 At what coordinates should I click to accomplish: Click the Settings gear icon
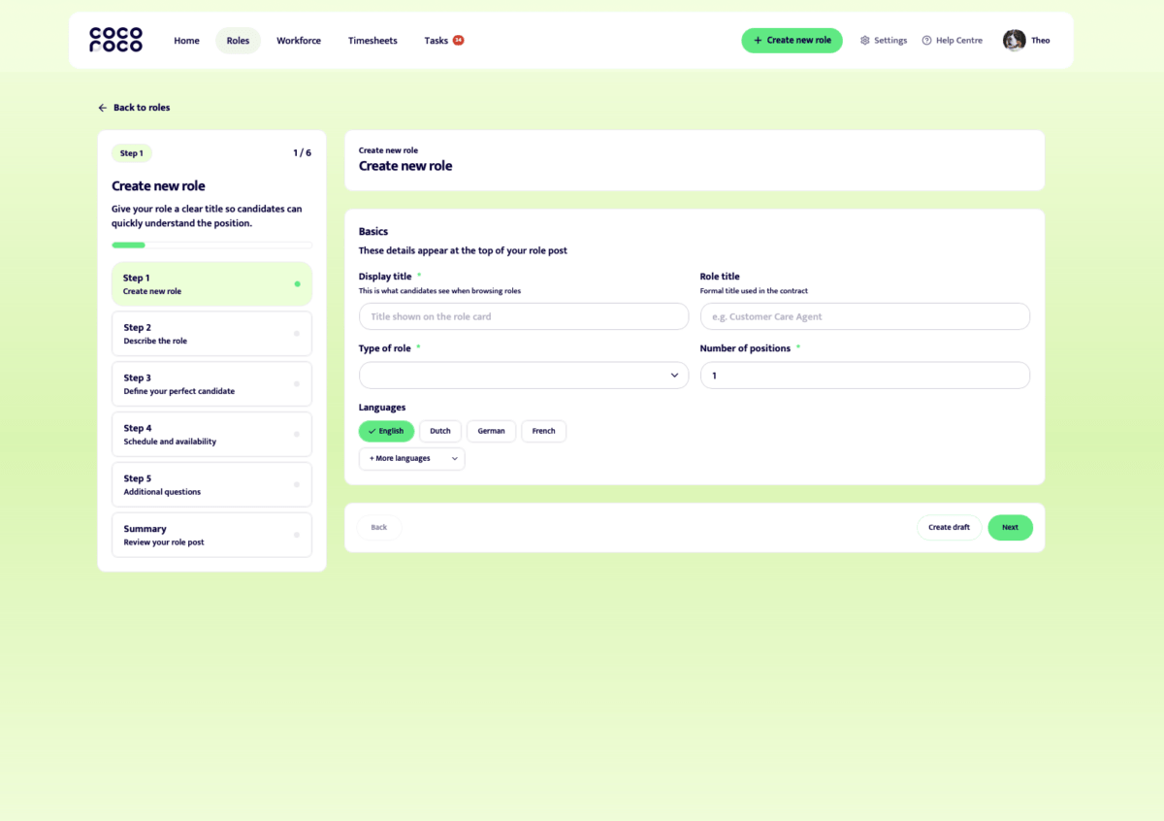coord(865,41)
